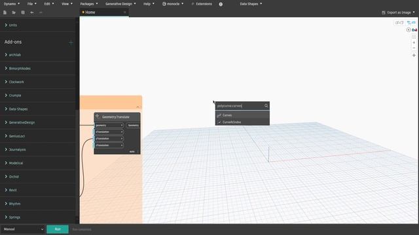
Task: Click the Run button
Action: click(x=58, y=229)
